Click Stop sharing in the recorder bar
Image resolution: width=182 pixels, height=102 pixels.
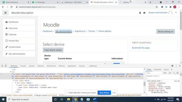[x=104, y=93]
